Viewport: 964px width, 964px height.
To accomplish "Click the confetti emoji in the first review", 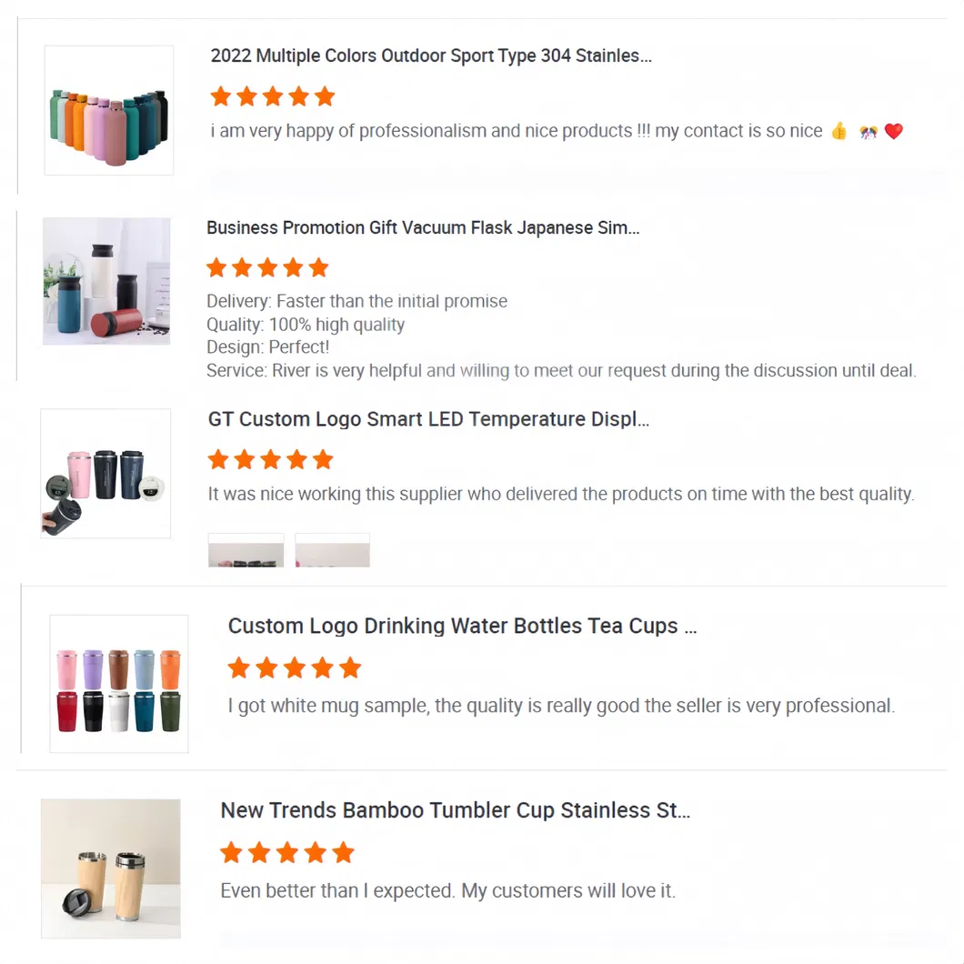I will coord(868,132).
